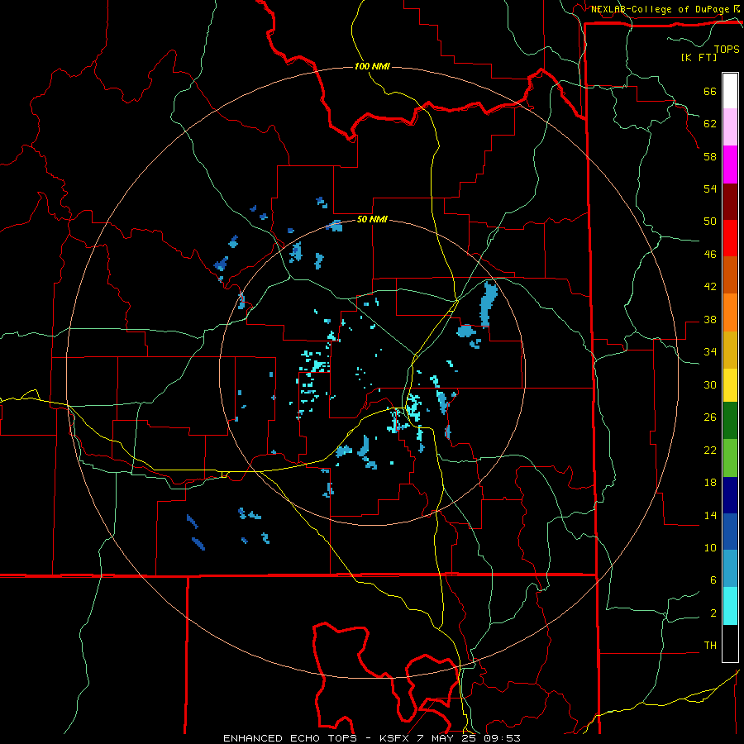
Task: Click the medium blue legend swatch
Action: tap(730, 532)
